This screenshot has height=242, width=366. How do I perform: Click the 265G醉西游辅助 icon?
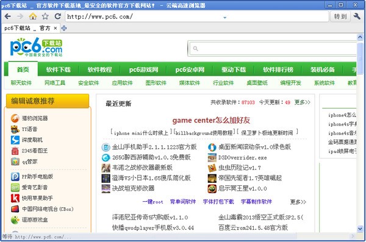[x=106, y=157]
